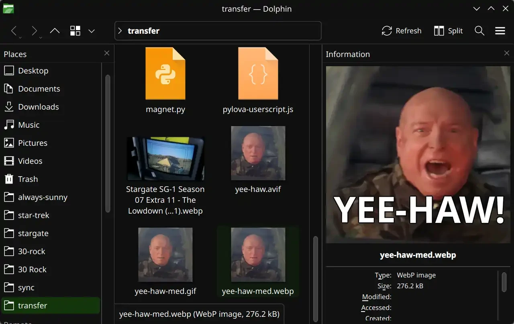
Task: Open the view mode dropdown arrow
Action: (x=92, y=31)
